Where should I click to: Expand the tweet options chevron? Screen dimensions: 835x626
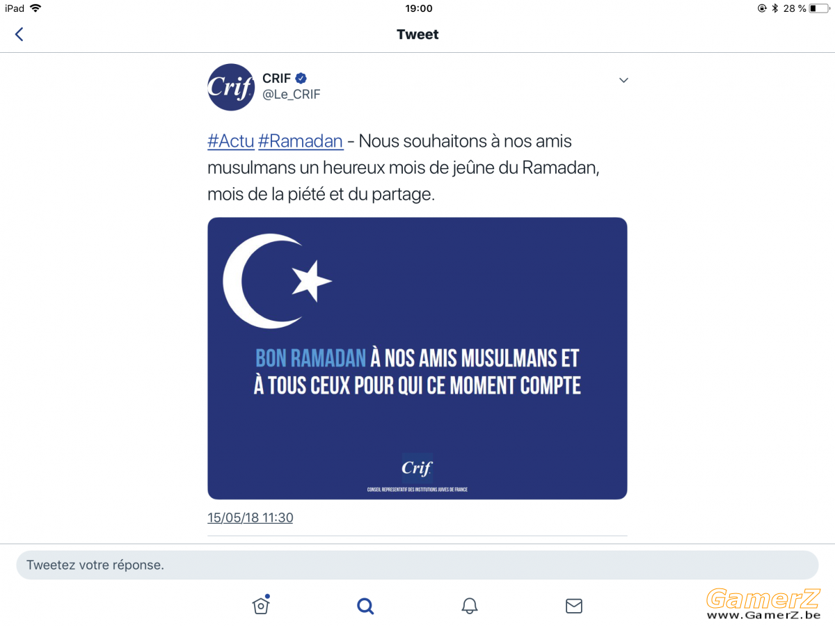(x=623, y=80)
